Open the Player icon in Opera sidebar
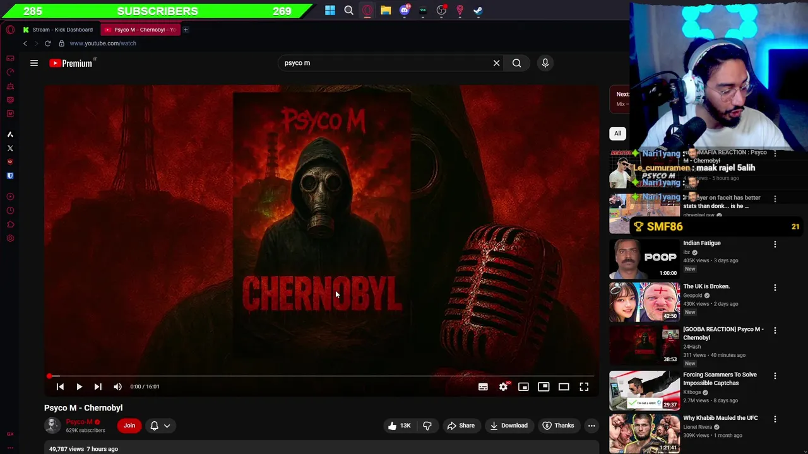Screen dimensions: 808x454 pyautogui.click(x=10, y=197)
